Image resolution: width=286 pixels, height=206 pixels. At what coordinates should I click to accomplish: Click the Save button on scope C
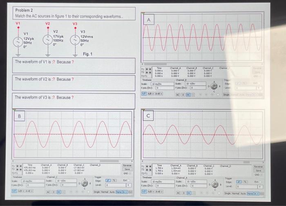[259, 171]
